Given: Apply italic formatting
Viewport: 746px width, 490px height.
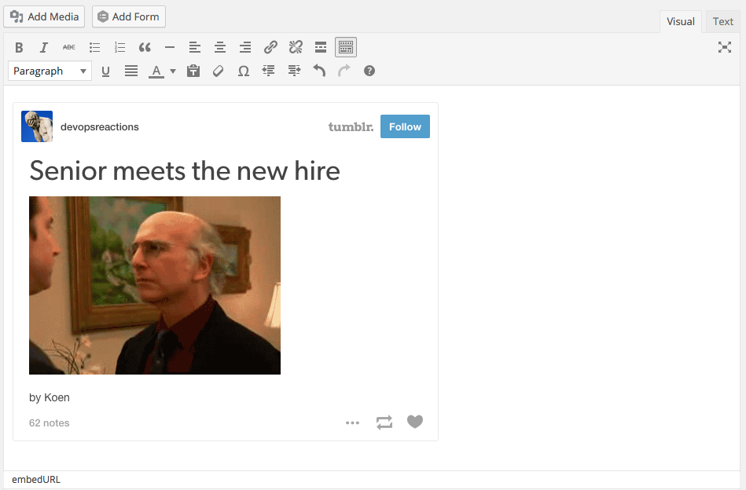Looking at the screenshot, I should point(44,48).
